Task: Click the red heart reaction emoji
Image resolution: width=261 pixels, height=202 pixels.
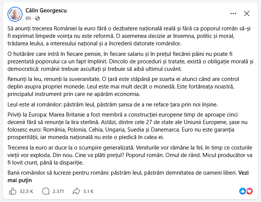Action: [249, 191]
